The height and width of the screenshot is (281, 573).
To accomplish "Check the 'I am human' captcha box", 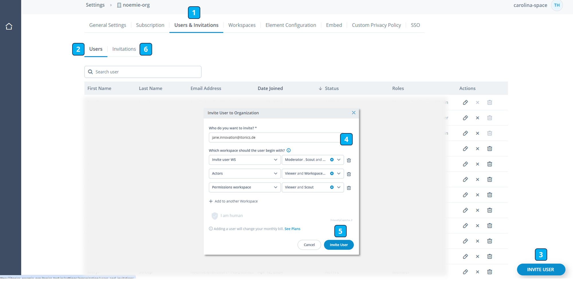I will 215,216.
